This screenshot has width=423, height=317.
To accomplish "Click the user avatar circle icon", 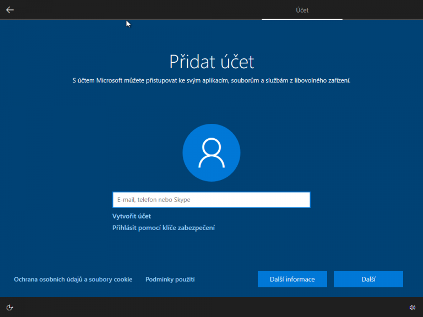I will [x=211, y=152].
